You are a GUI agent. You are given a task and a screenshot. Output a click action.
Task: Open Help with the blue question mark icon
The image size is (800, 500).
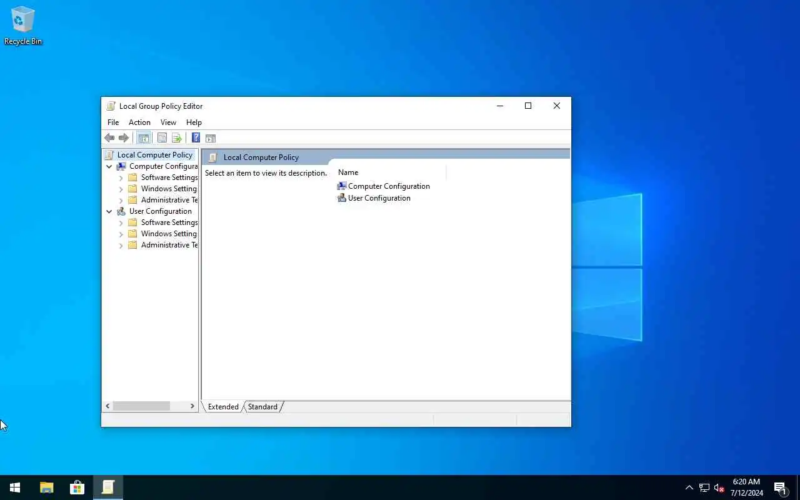[196, 138]
